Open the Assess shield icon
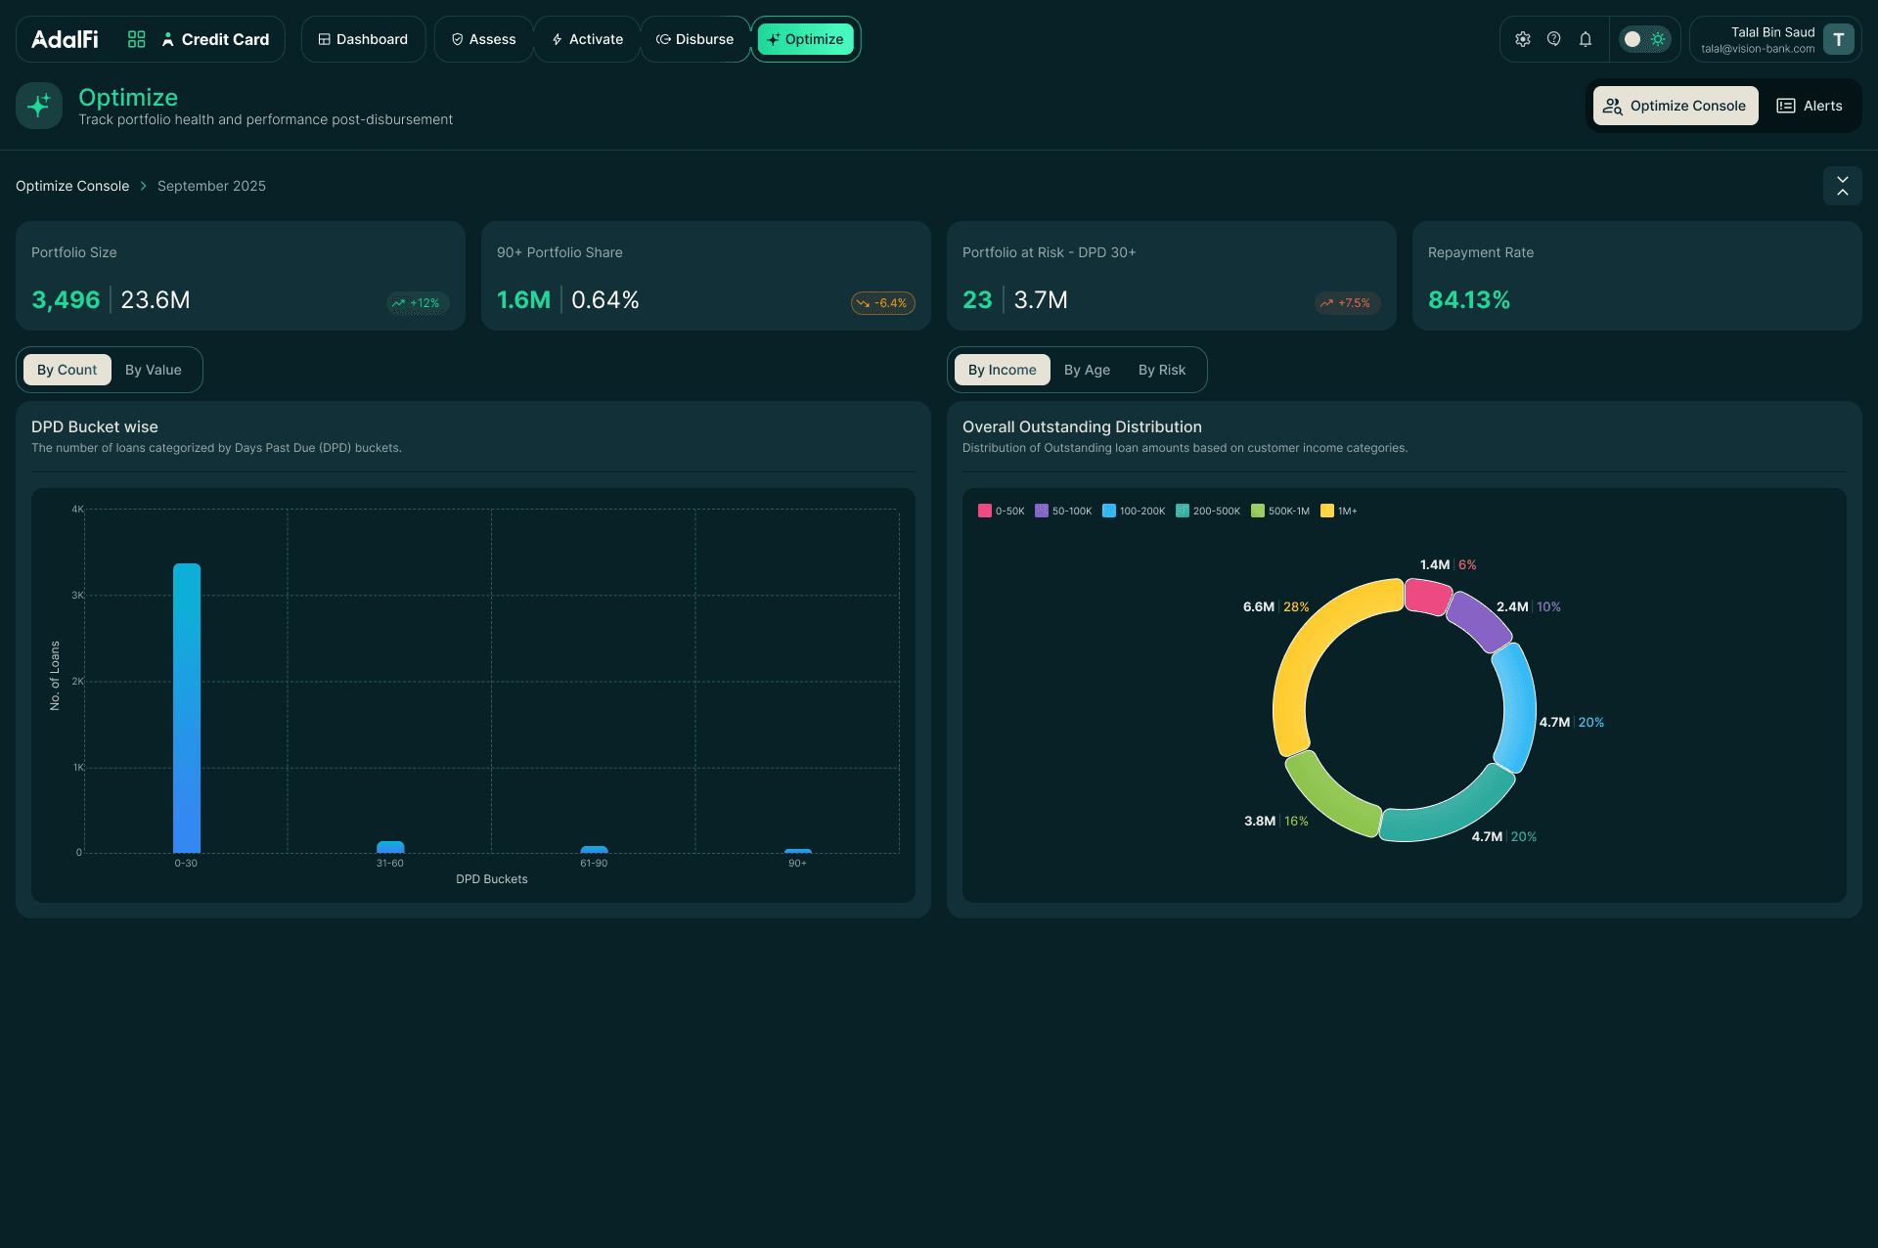The image size is (1878, 1248). (x=456, y=39)
